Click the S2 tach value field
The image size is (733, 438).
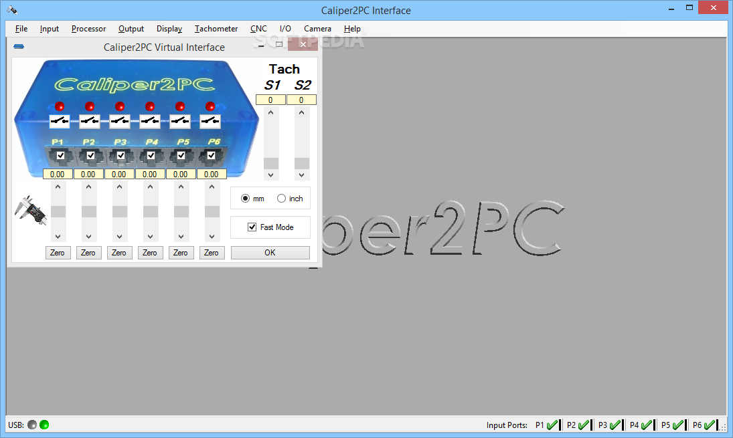(x=301, y=100)
